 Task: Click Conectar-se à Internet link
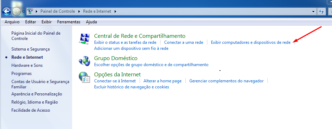pos(115,81)
